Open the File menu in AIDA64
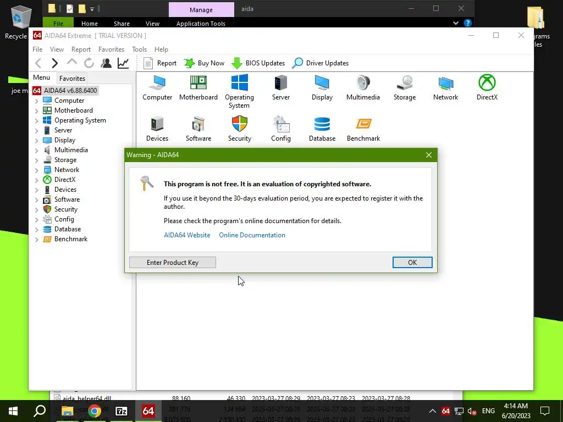This screenshot has height=422, width=563. pos(37,49)
